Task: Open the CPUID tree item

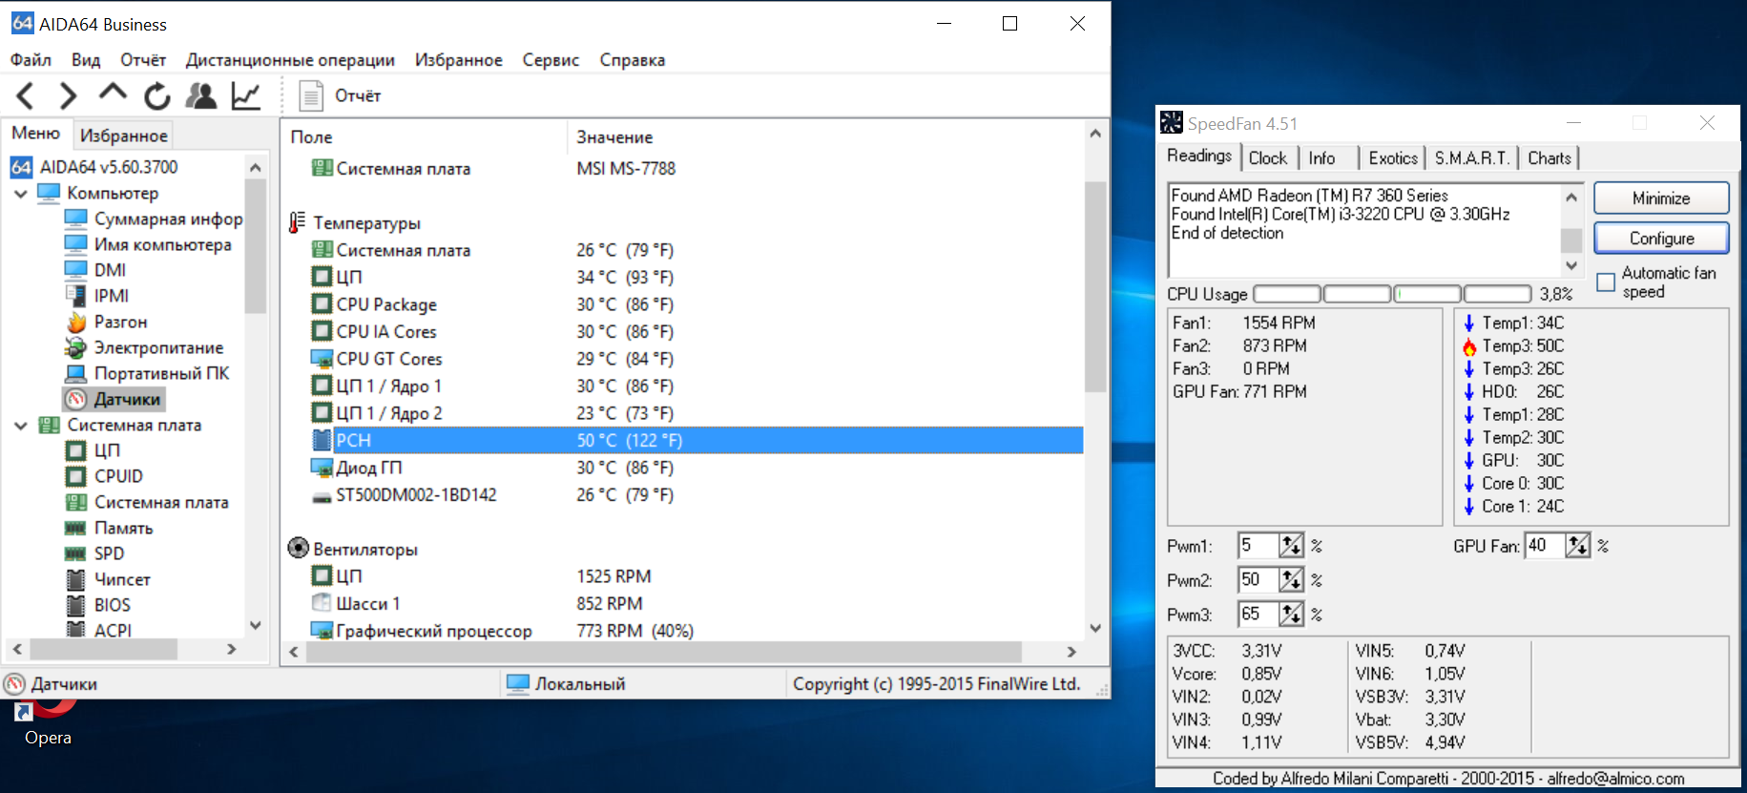Action: click(104, 476)
